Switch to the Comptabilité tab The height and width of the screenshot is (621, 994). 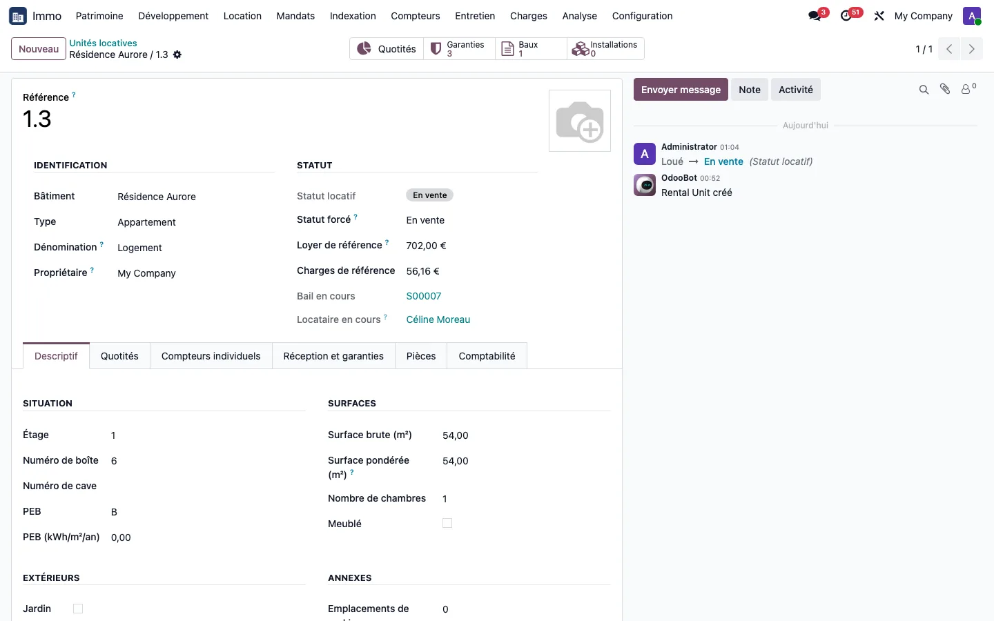point(487,356)
